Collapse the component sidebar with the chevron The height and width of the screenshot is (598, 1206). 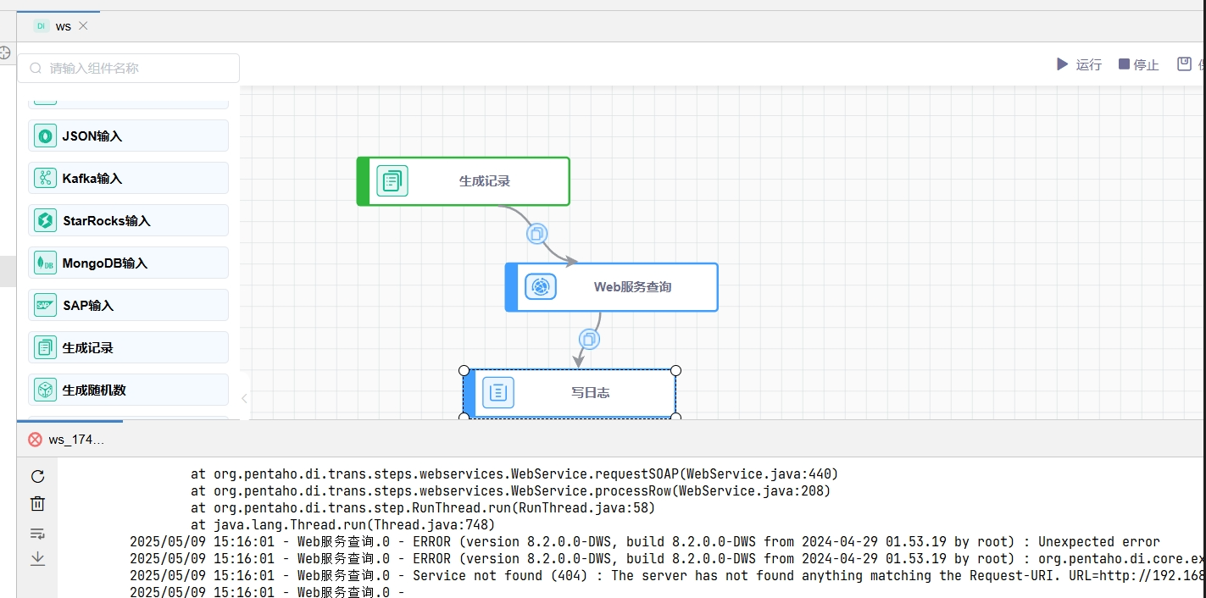(244, 398)
